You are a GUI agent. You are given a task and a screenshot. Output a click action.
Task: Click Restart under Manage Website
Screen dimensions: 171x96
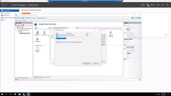click(x=128, y=41)
